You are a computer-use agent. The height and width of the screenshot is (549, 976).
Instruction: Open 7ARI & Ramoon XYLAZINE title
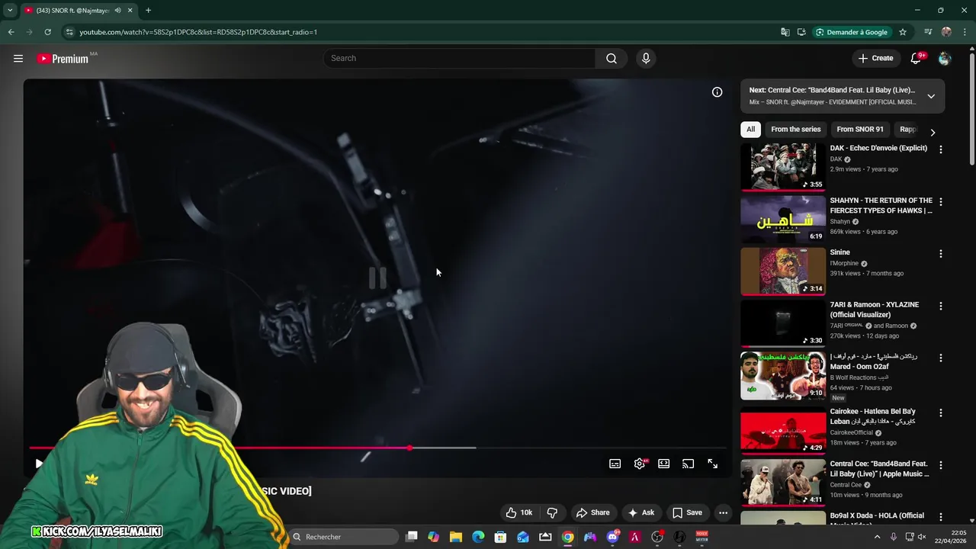tap(874, 310)
